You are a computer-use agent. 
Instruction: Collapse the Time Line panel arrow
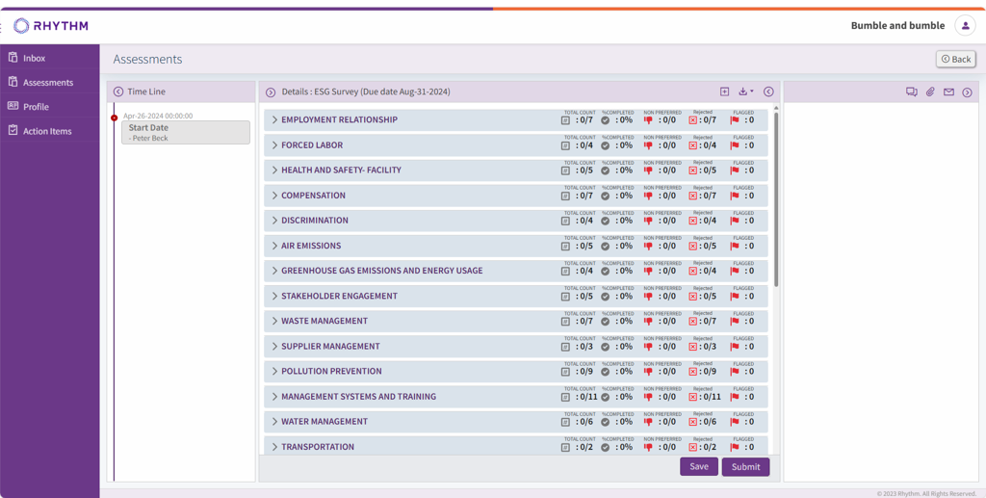coord(118,92)
